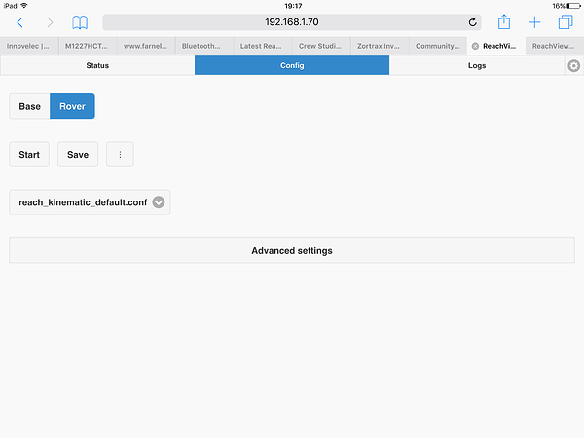The image size is (584, 438).
Task: Open reach_kinematic_default.conf dropdown
Action: [90, 202]
